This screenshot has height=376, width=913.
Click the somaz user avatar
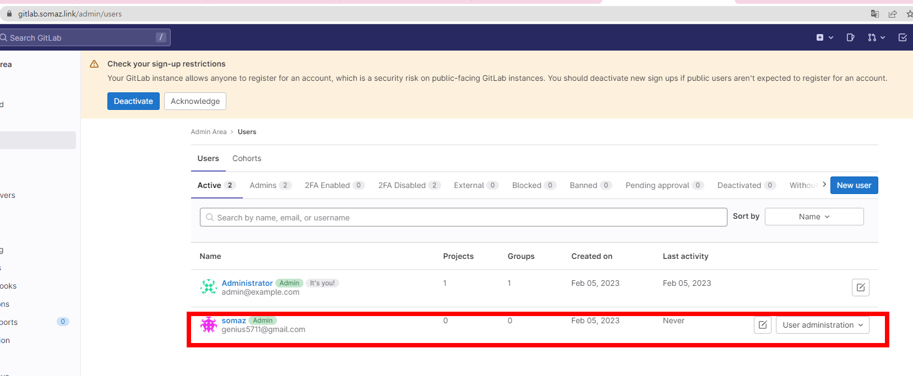(x=209, y=324)
